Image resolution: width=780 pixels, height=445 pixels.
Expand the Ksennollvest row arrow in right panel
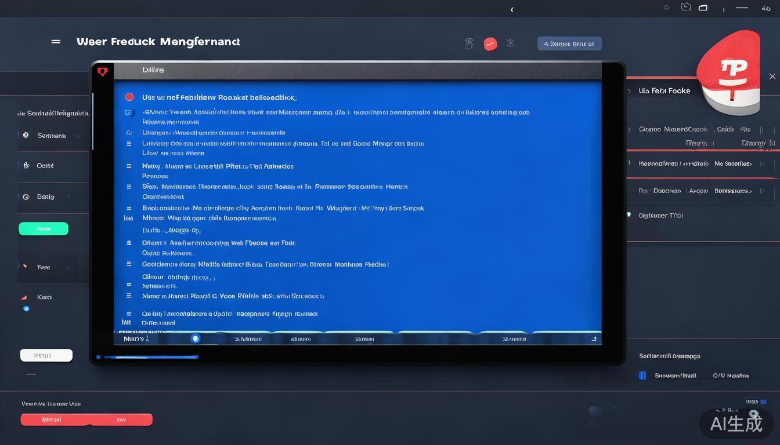tap(762, 164)
